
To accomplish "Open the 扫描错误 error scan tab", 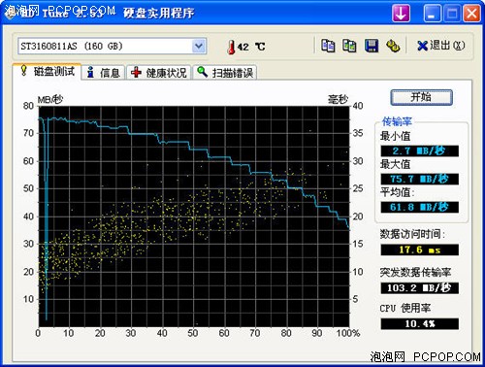I will pyautogui.click(x=225, y=73).
